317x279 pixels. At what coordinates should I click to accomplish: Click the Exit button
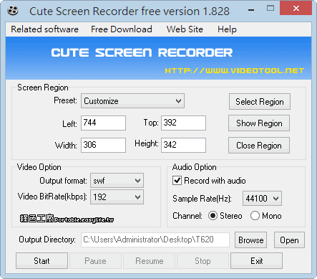pos(257,261)
